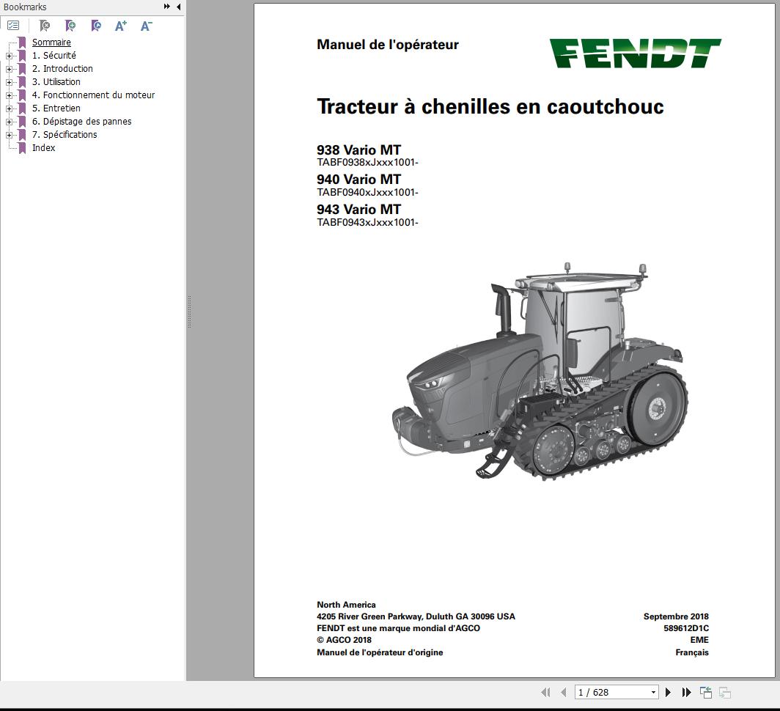Viewport: 780px width, 711px height.
Task: Expand 4. Fonctionnement du moteur bookmark
Action: pyautogui.click(x=9, y=95)
